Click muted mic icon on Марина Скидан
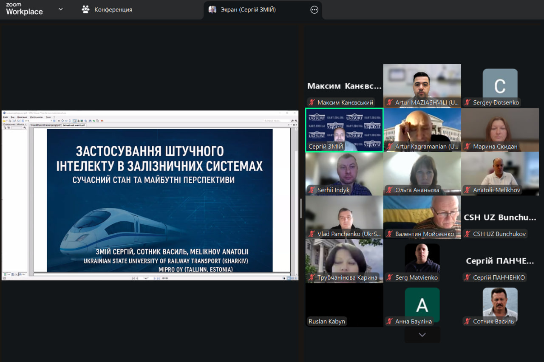This screenshot has width=544, height=362. (467, 147)
